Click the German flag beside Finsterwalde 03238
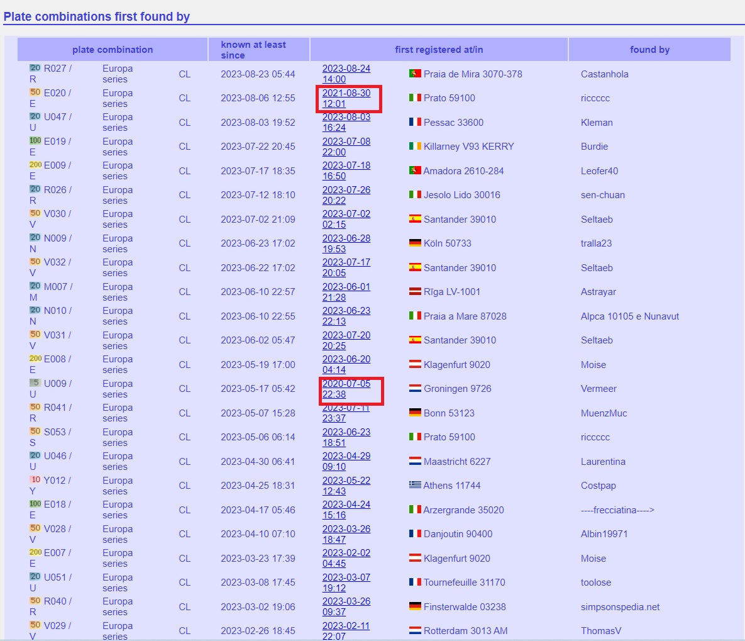This screenshot has width=745, height=641. click(x=415, y=606)
